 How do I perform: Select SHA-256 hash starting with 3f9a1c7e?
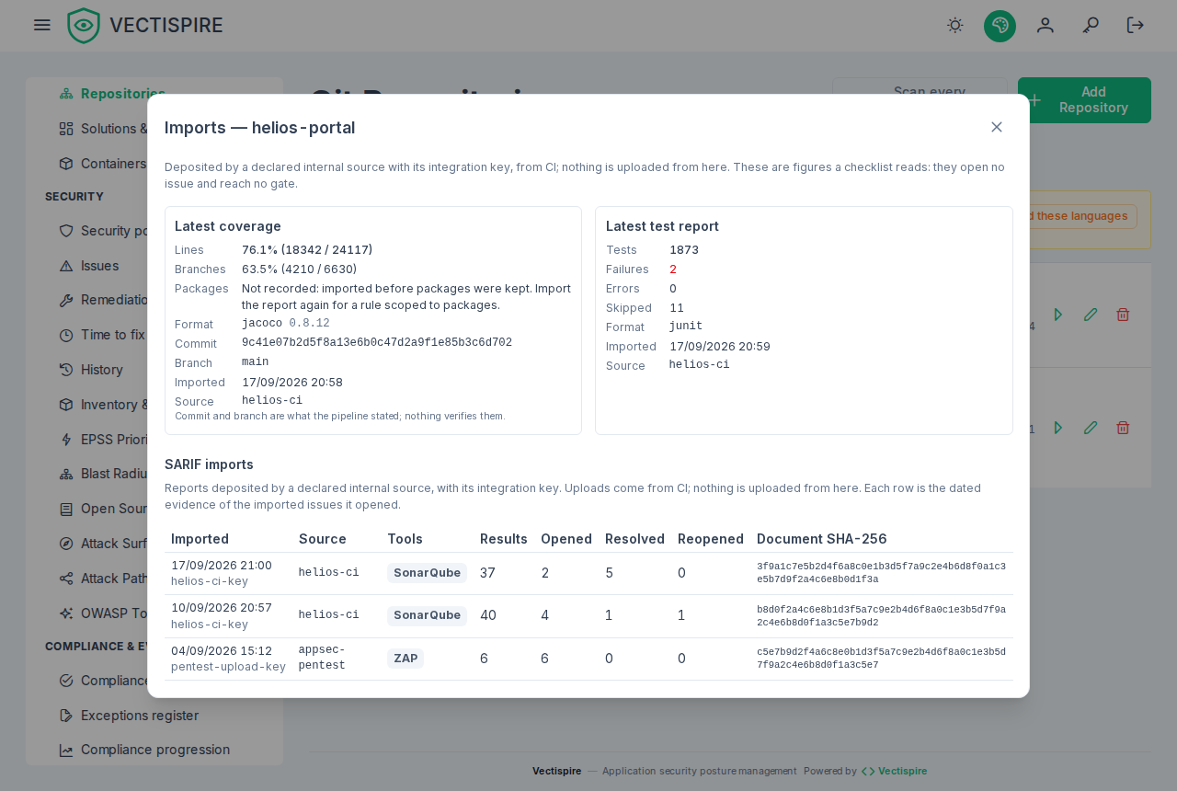tap(881, 573)
